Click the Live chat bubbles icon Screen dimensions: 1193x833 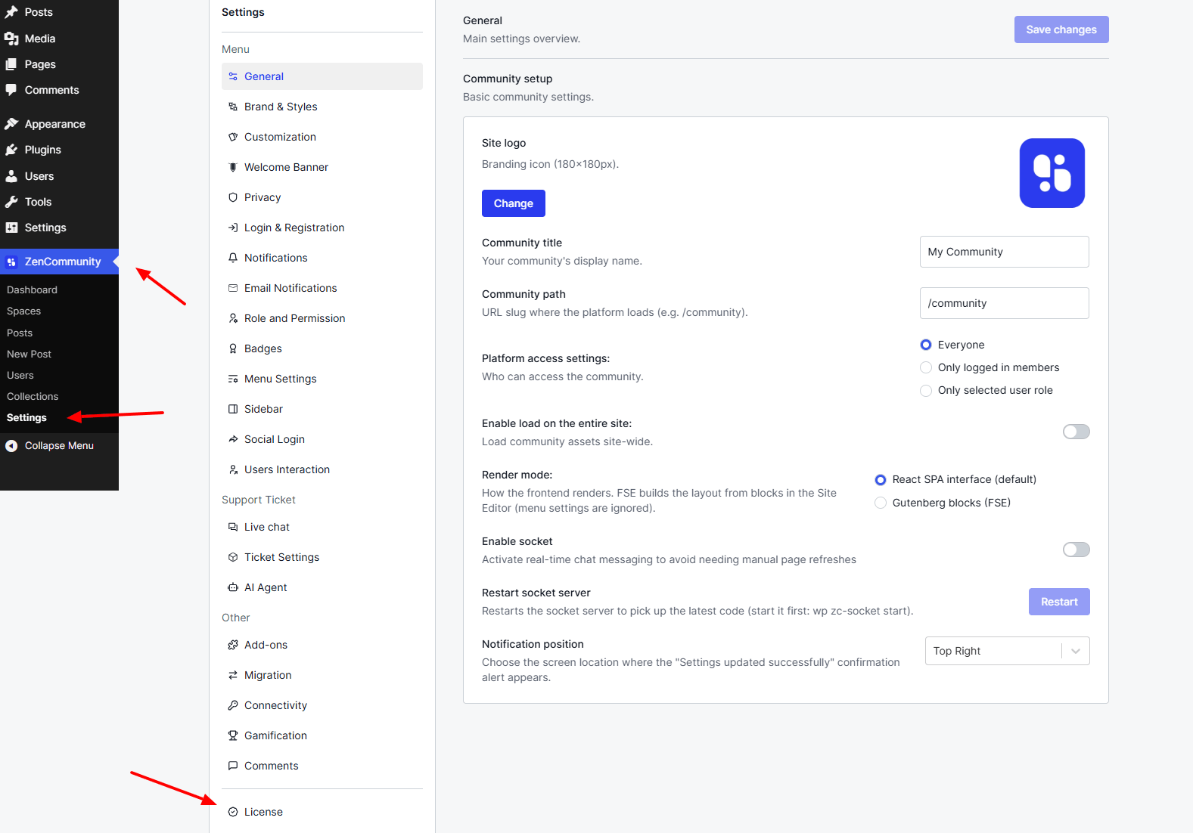pos(233,527)
